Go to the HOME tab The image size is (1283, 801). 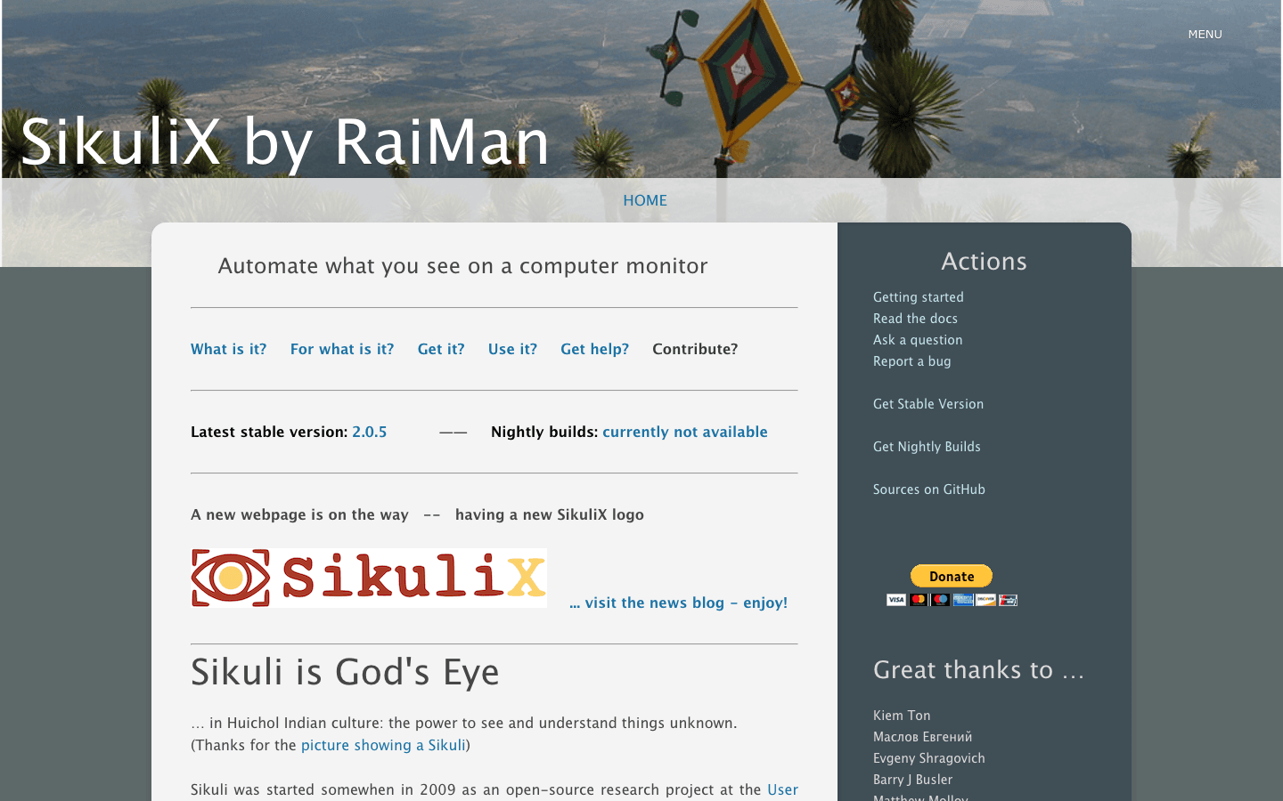pos(645,200)
